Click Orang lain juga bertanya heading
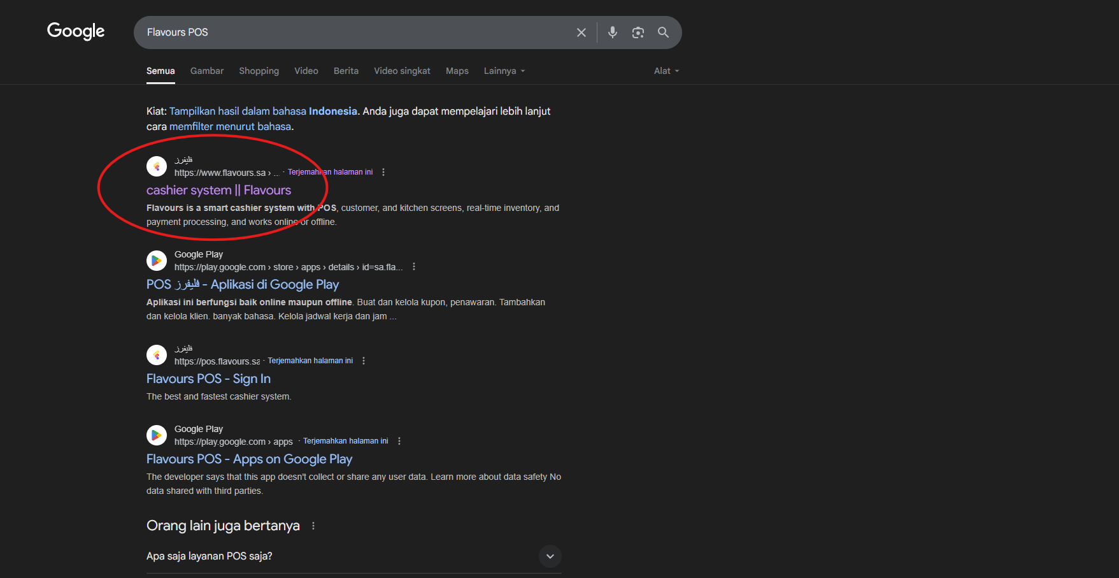 tap(223, 526)
